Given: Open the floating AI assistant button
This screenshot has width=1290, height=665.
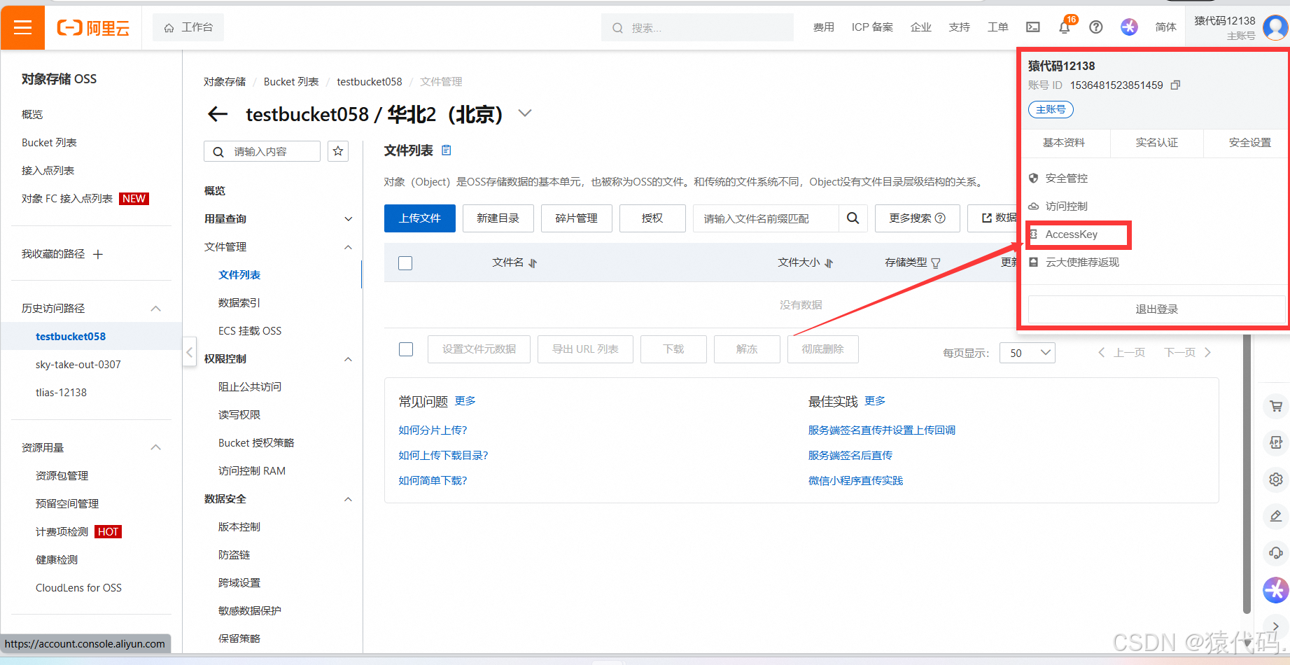Looking at the screenshot, I should click(1276, 590).
